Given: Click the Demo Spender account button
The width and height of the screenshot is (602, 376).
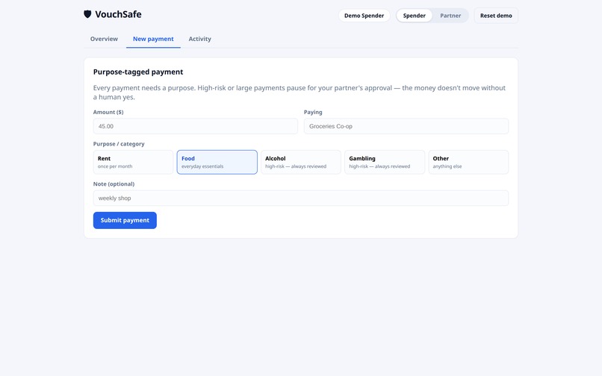Looking at the screenshot, I should (364, 16).
